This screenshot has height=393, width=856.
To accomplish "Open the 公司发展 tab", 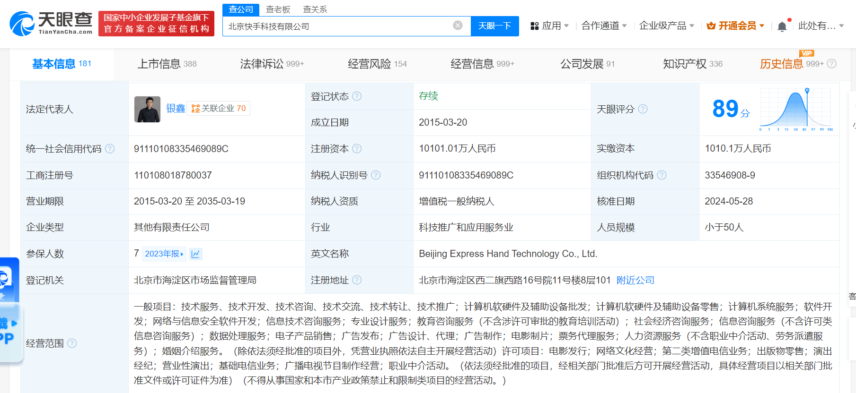I will tap(587, 64).
